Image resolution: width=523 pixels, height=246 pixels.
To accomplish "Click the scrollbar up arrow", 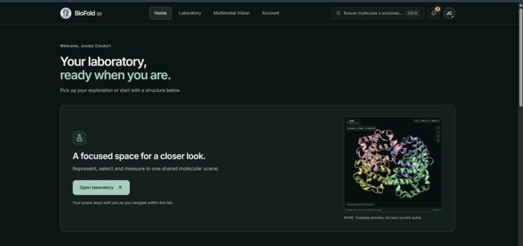I will tap(520, 5).
